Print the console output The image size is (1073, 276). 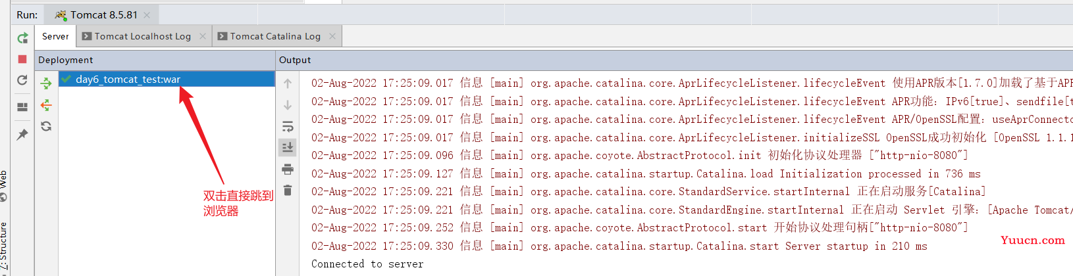[288, 170]
